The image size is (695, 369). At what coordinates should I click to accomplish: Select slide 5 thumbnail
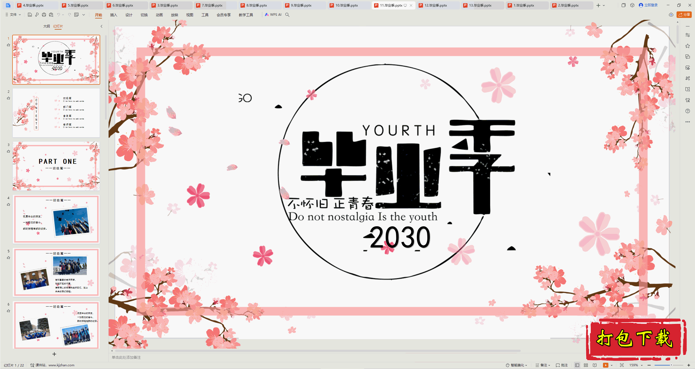click(x=56, y=272)
